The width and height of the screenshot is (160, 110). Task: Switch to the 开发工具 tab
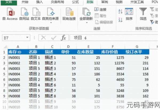tap(137, 2)
